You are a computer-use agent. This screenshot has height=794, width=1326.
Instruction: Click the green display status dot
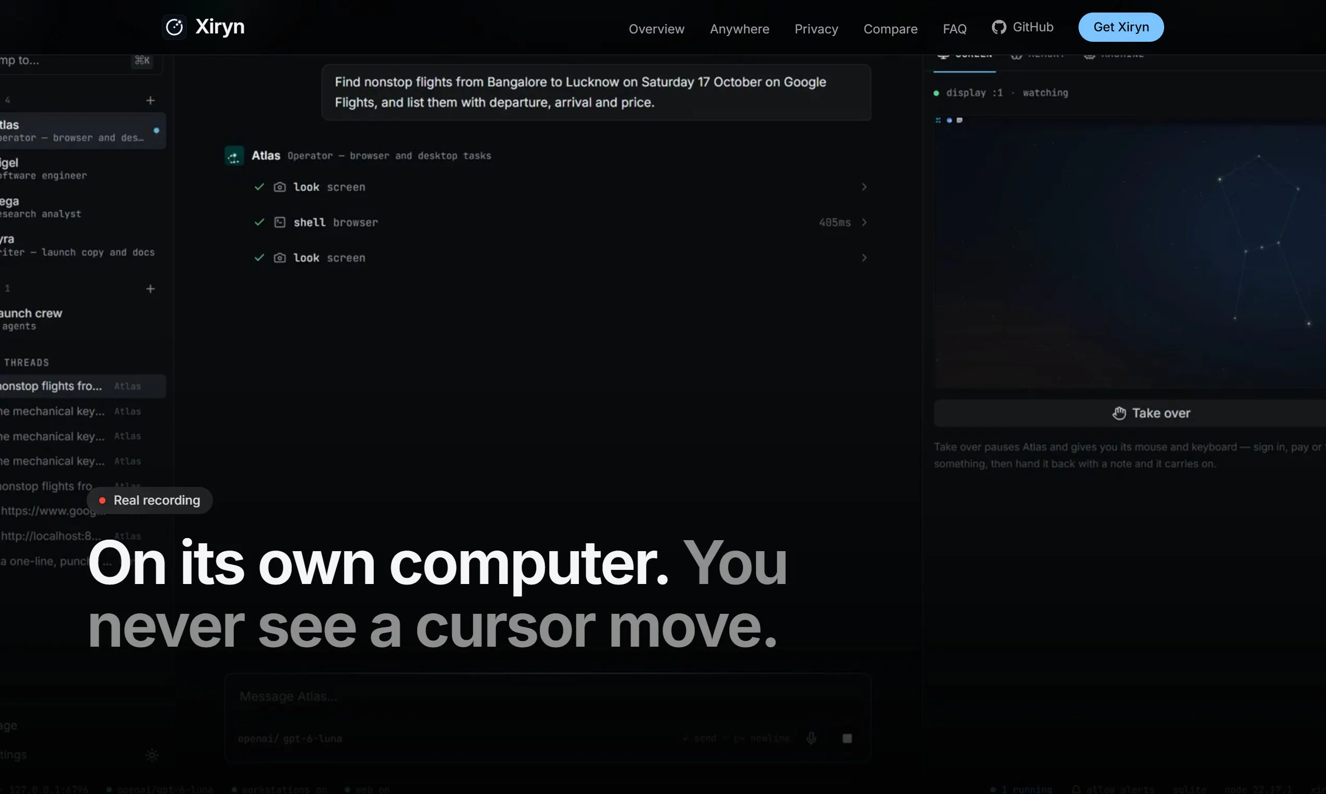pyautogui.click(x=936, y=93)
